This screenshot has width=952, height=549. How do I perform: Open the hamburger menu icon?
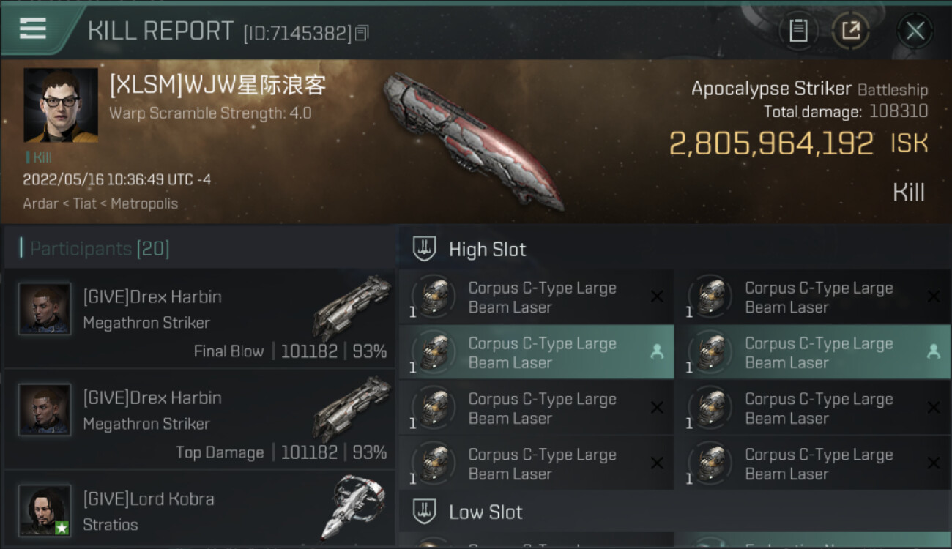(x=33, y=29)
